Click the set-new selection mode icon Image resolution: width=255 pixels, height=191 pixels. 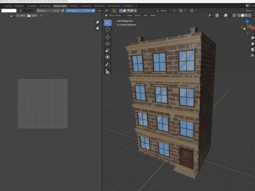click(121, 11)
